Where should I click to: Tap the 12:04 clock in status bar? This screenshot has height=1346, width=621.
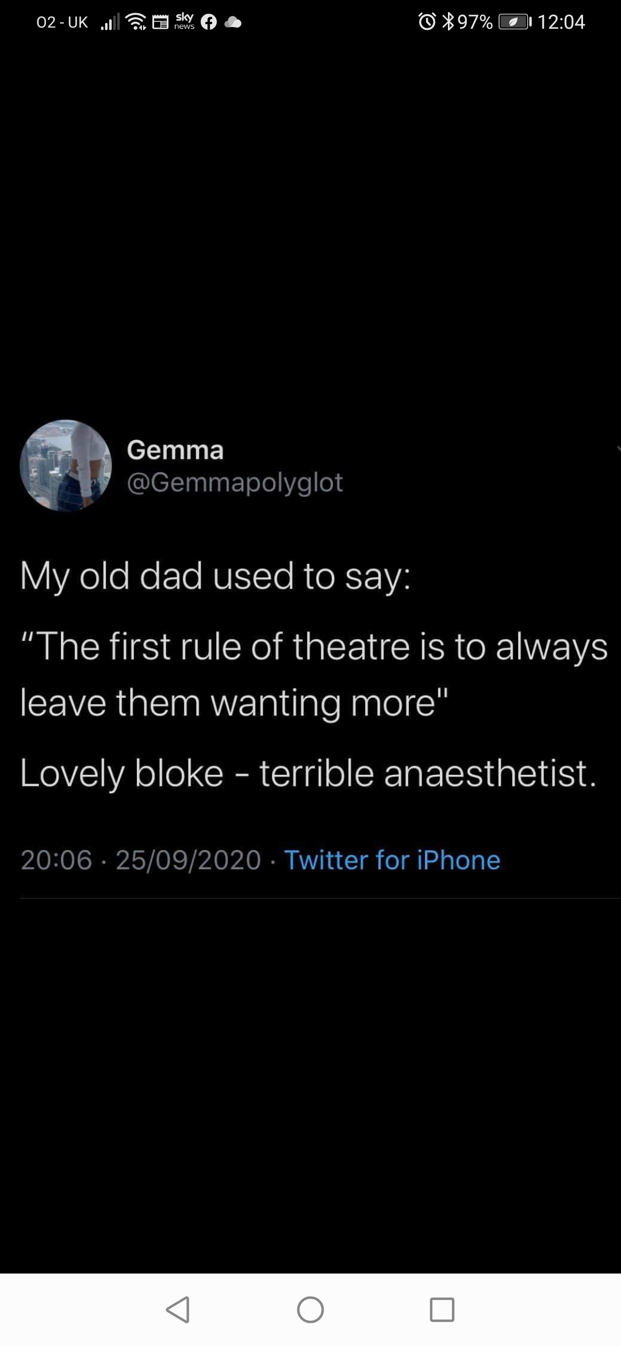tap(561, 22)
